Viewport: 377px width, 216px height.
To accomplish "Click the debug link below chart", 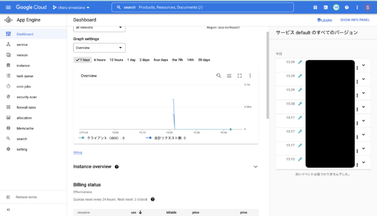I will point(78,152).
